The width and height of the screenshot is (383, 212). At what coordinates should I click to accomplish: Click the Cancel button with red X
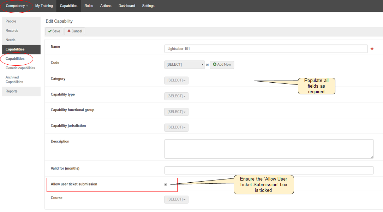[74, 31]
